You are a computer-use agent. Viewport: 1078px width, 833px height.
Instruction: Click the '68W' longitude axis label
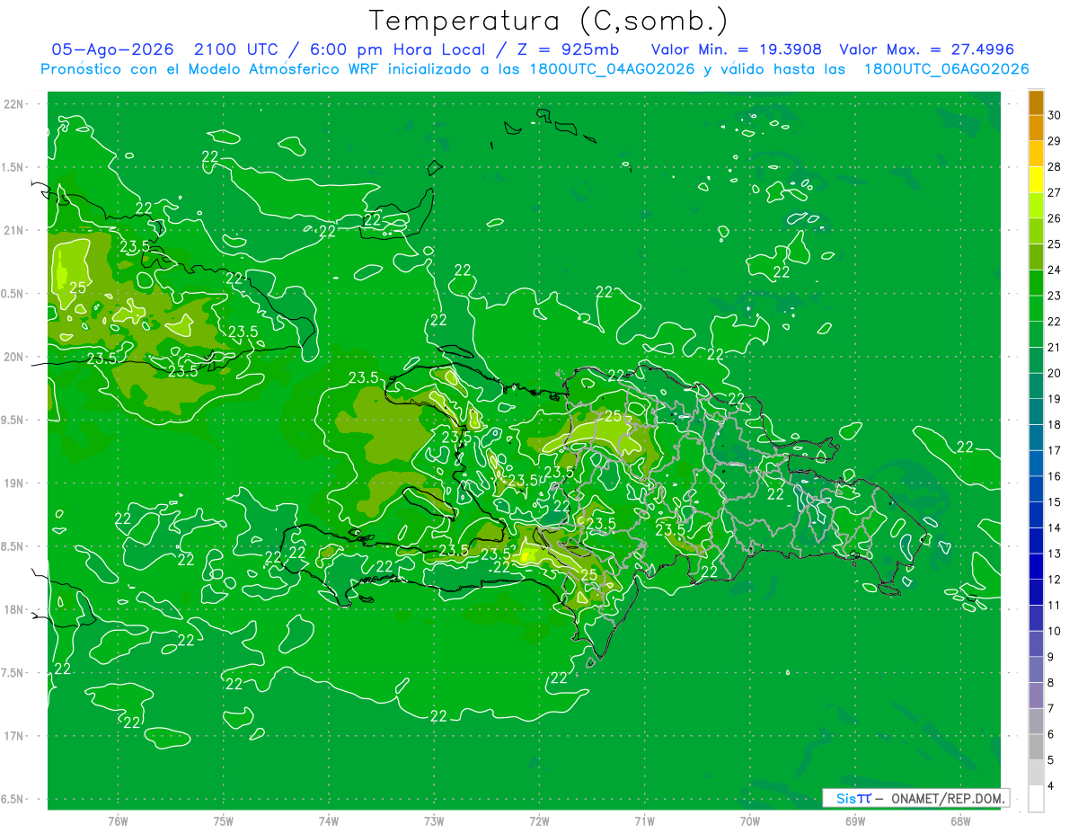960,821
